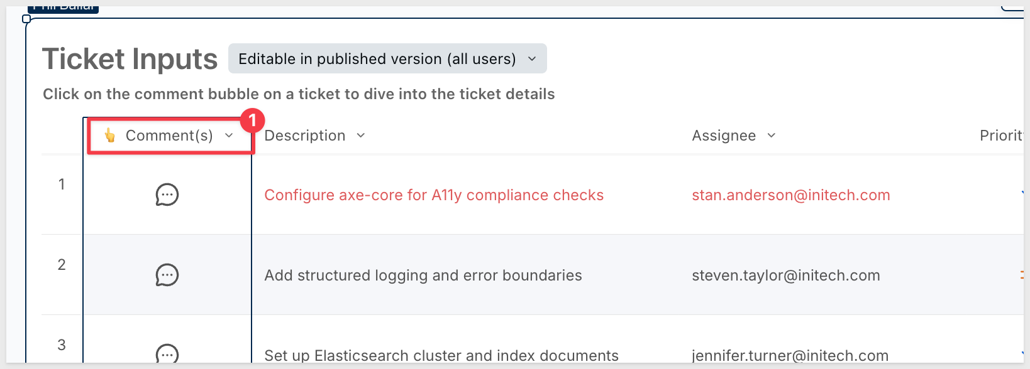Open comment bubble for ticket row 1
This screenshot has width=1030, height=369.
[x=167, y=195]
